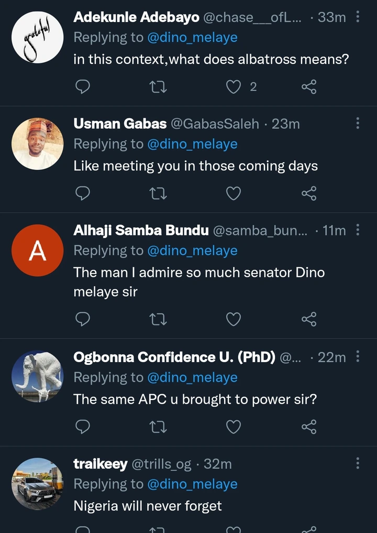This screenshot has width=377, height=533.
Task: Share Alhaji Samba Bundu's tweet
Action: click(309, 319)
